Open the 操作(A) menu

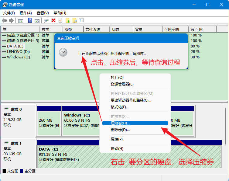tap(26, 13)
